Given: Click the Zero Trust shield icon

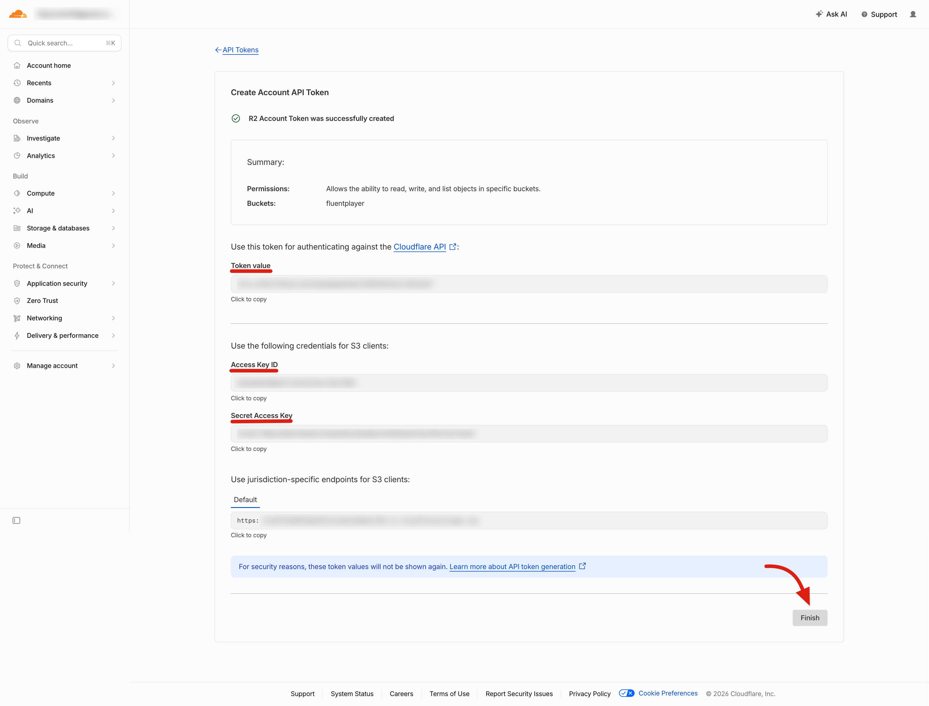Looking at the screenshot, I should (17, 301).
